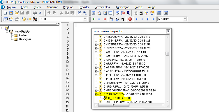Click the compile database cylinders icon

pos(24,19)
